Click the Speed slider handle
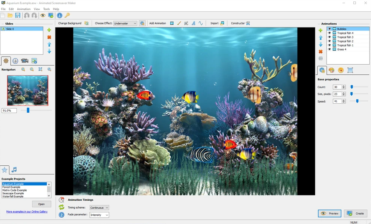 click(x=357, y=101)
